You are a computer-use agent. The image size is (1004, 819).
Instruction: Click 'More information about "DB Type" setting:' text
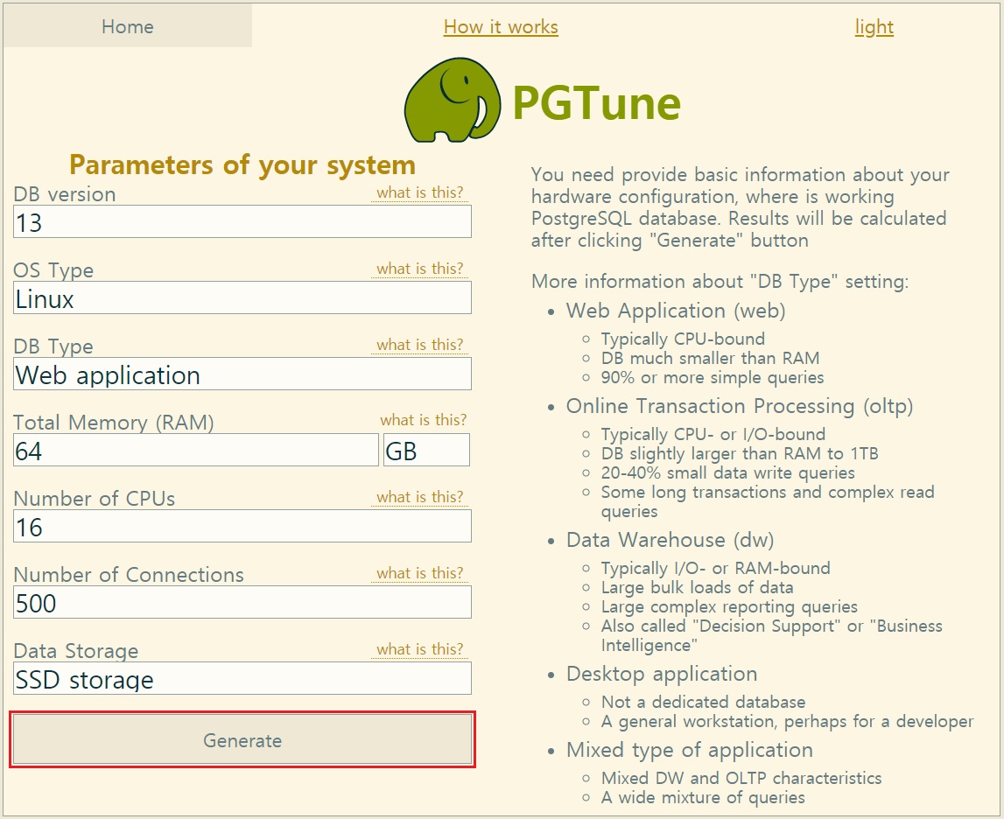(720, 282)
